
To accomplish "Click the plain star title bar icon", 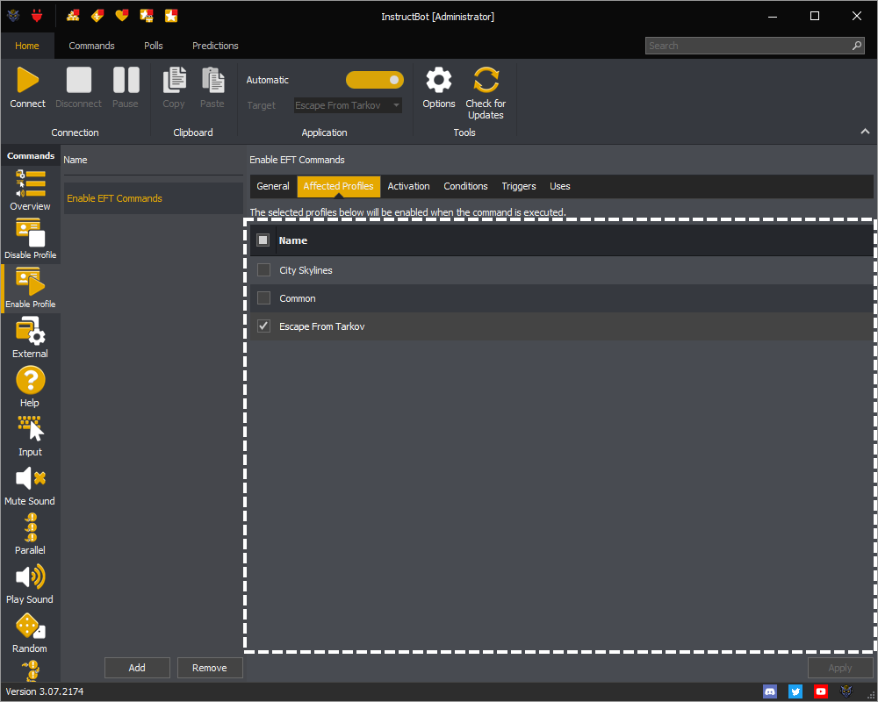I will pyautogui.click(x=171, y=17).
